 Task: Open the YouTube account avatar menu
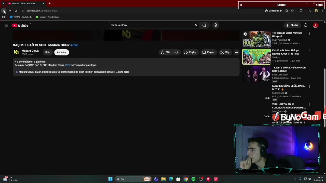coord(316,25)
